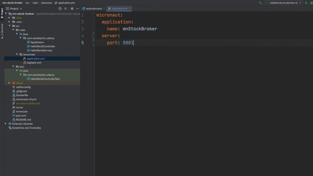Collapse the resources folder arrow
Screen dimensions: 313x176
[x=17, y=54]
